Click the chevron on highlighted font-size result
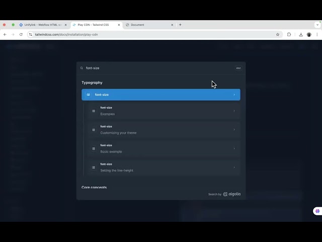The height and width of the screenshot is (242, 322). [x=234, y=95]
